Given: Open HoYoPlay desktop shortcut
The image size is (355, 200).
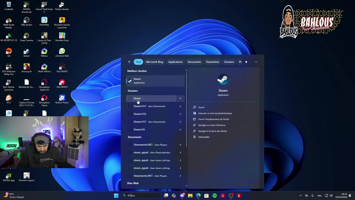Looking at the screenshot, I should [x=44, y=22].
